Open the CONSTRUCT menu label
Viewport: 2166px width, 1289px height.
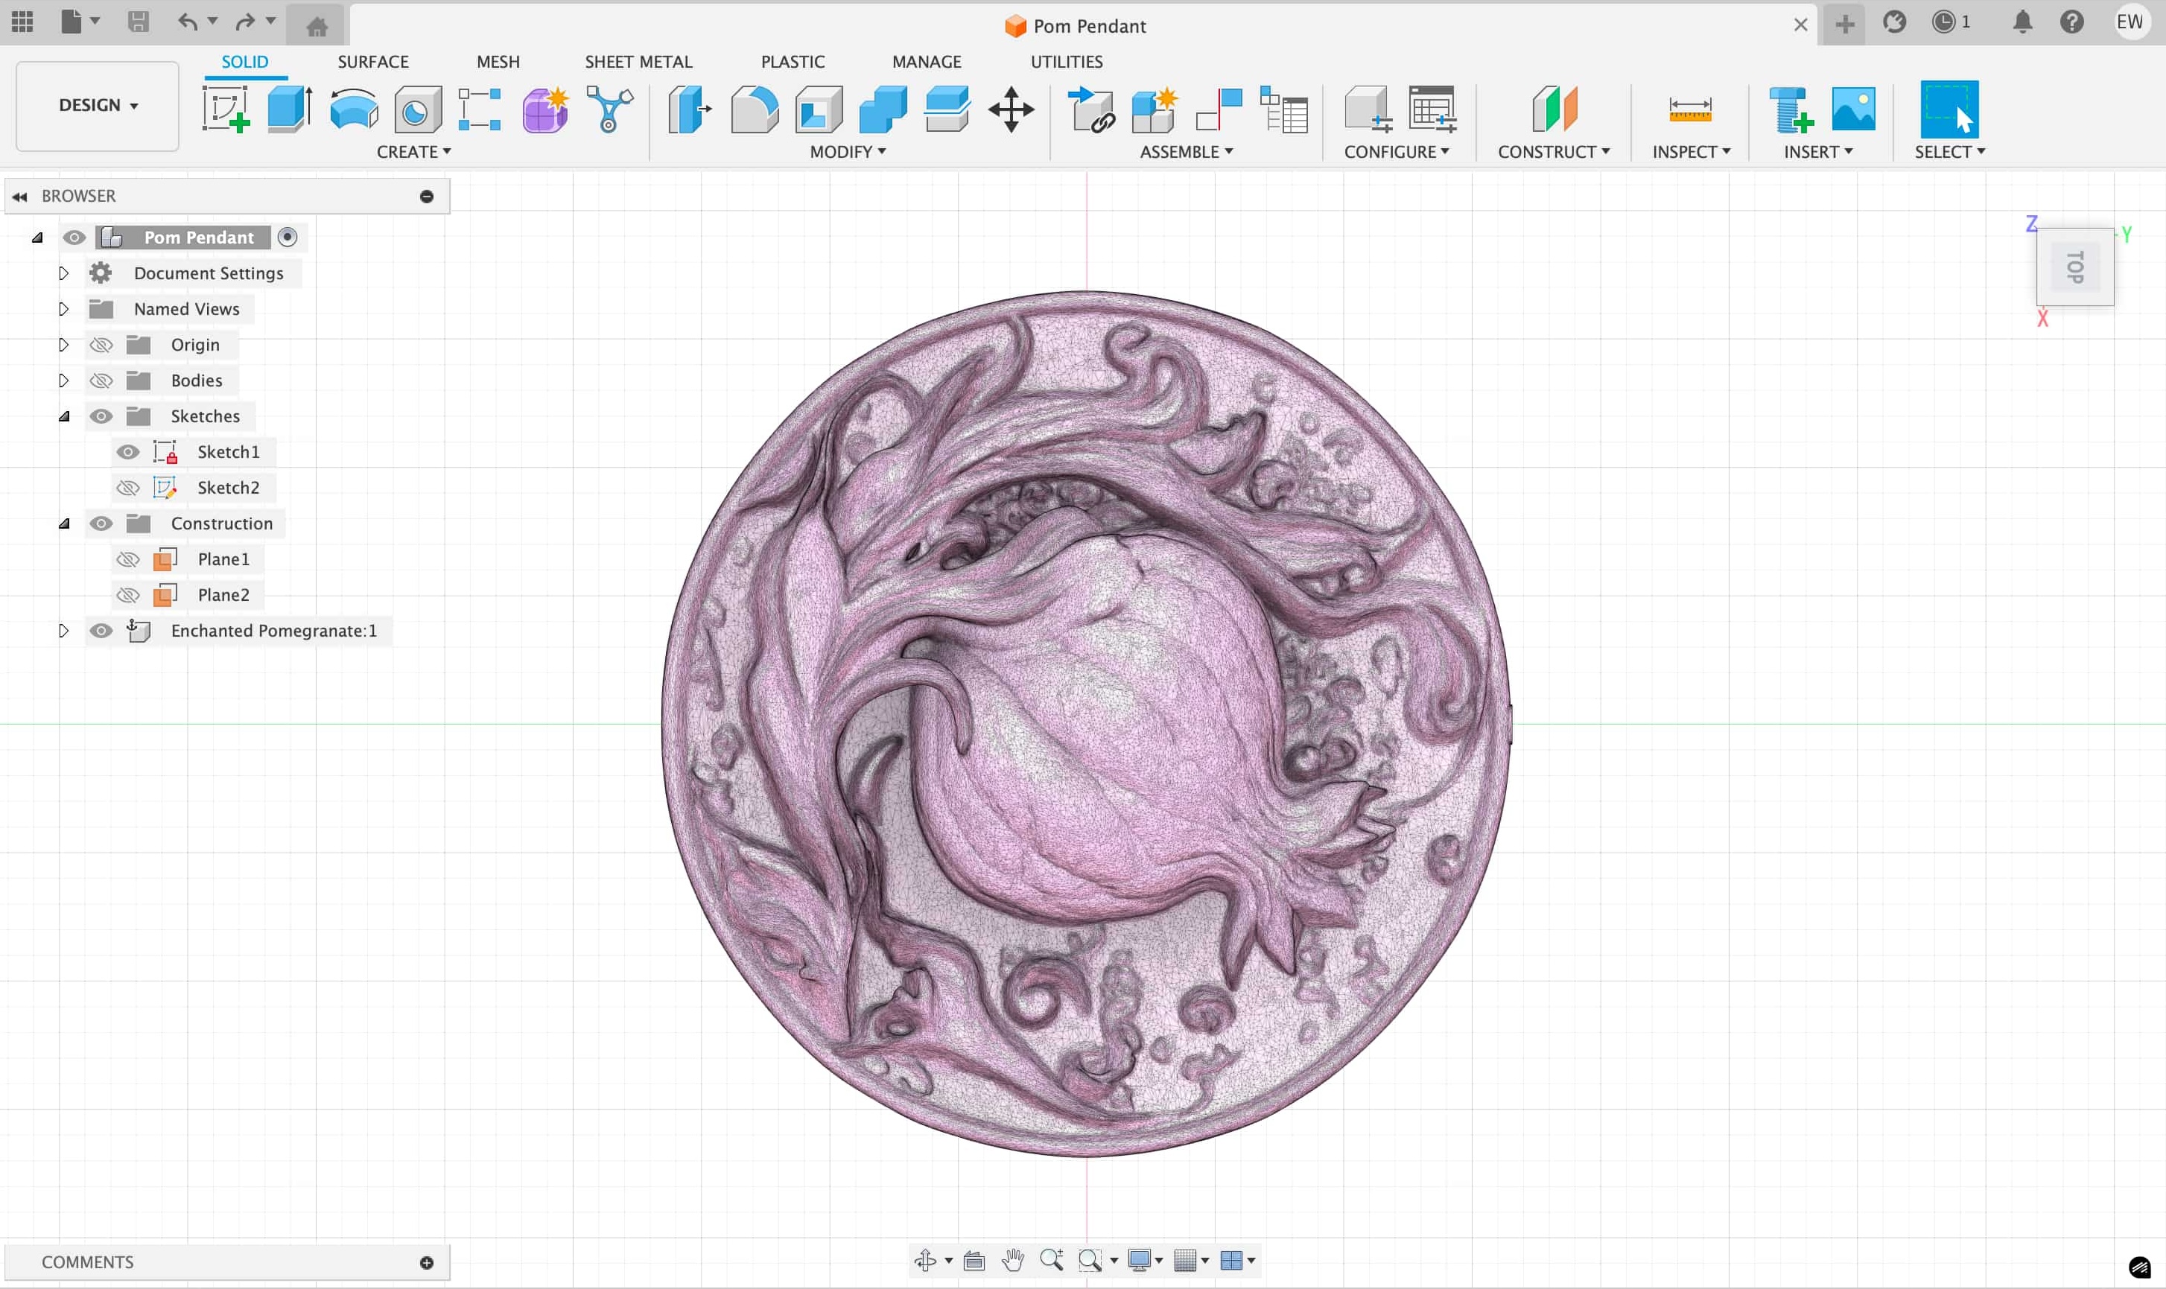(x=1554, y=152)
